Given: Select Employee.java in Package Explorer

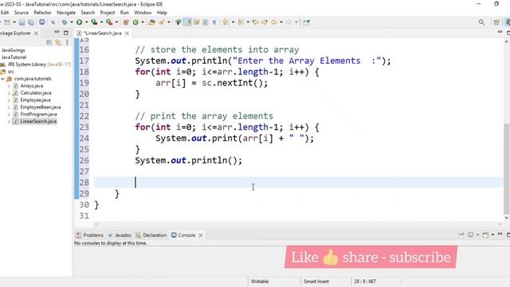Looking at the screenshot, I should coord(35,100).
